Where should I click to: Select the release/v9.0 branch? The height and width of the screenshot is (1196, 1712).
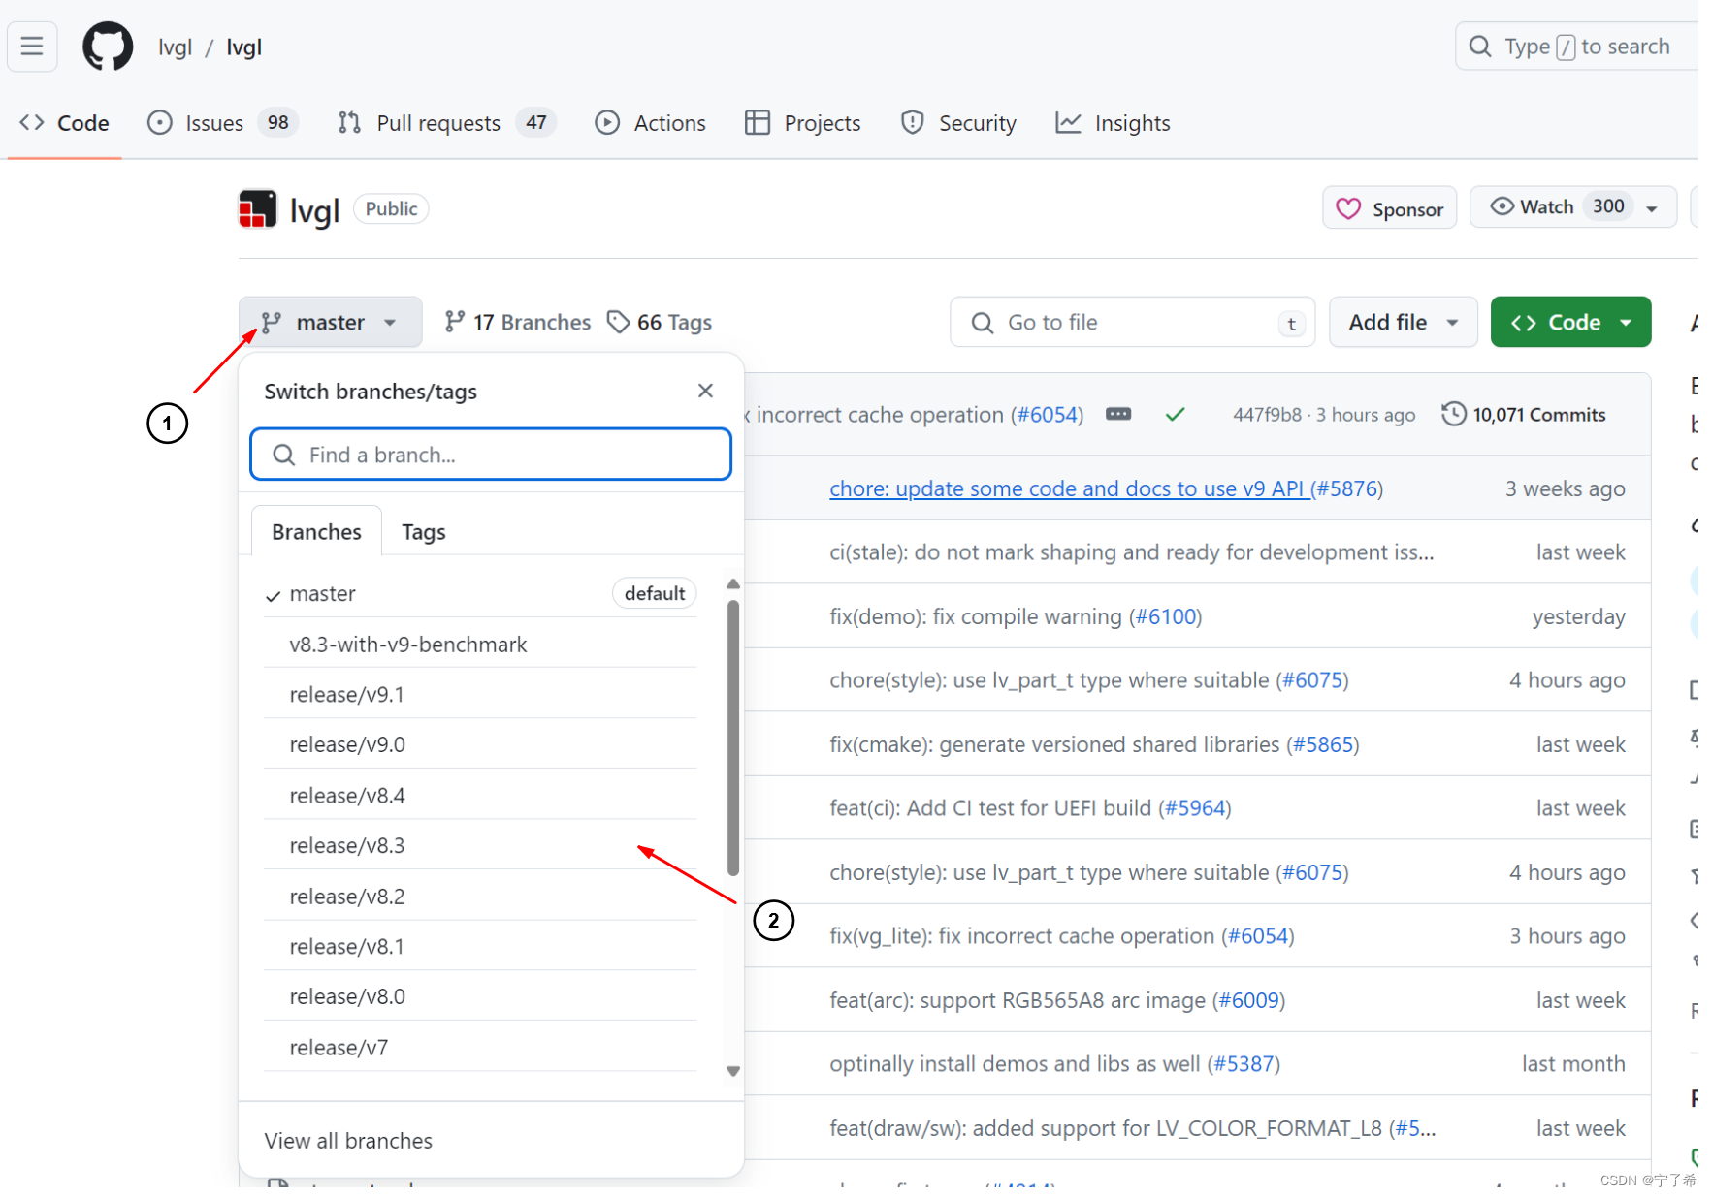coord(479,745)
